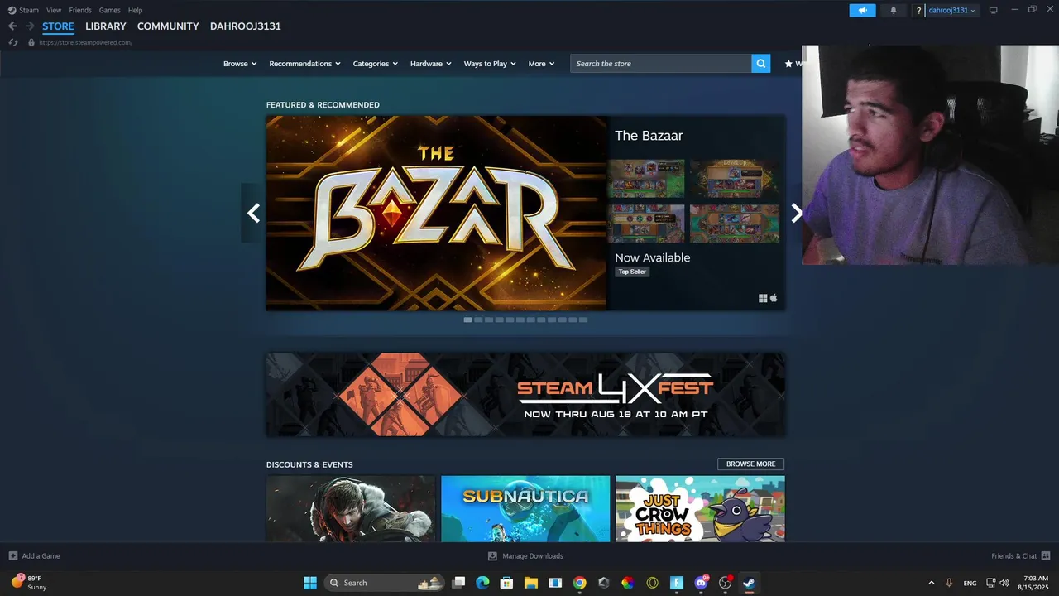Viewport: 1059px width, 596px height.
Task: Open Windows Start menu
Action: pyautogui.click(x=310, y=583)
